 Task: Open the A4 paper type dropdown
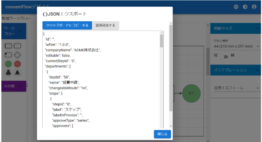pos(237,46)
